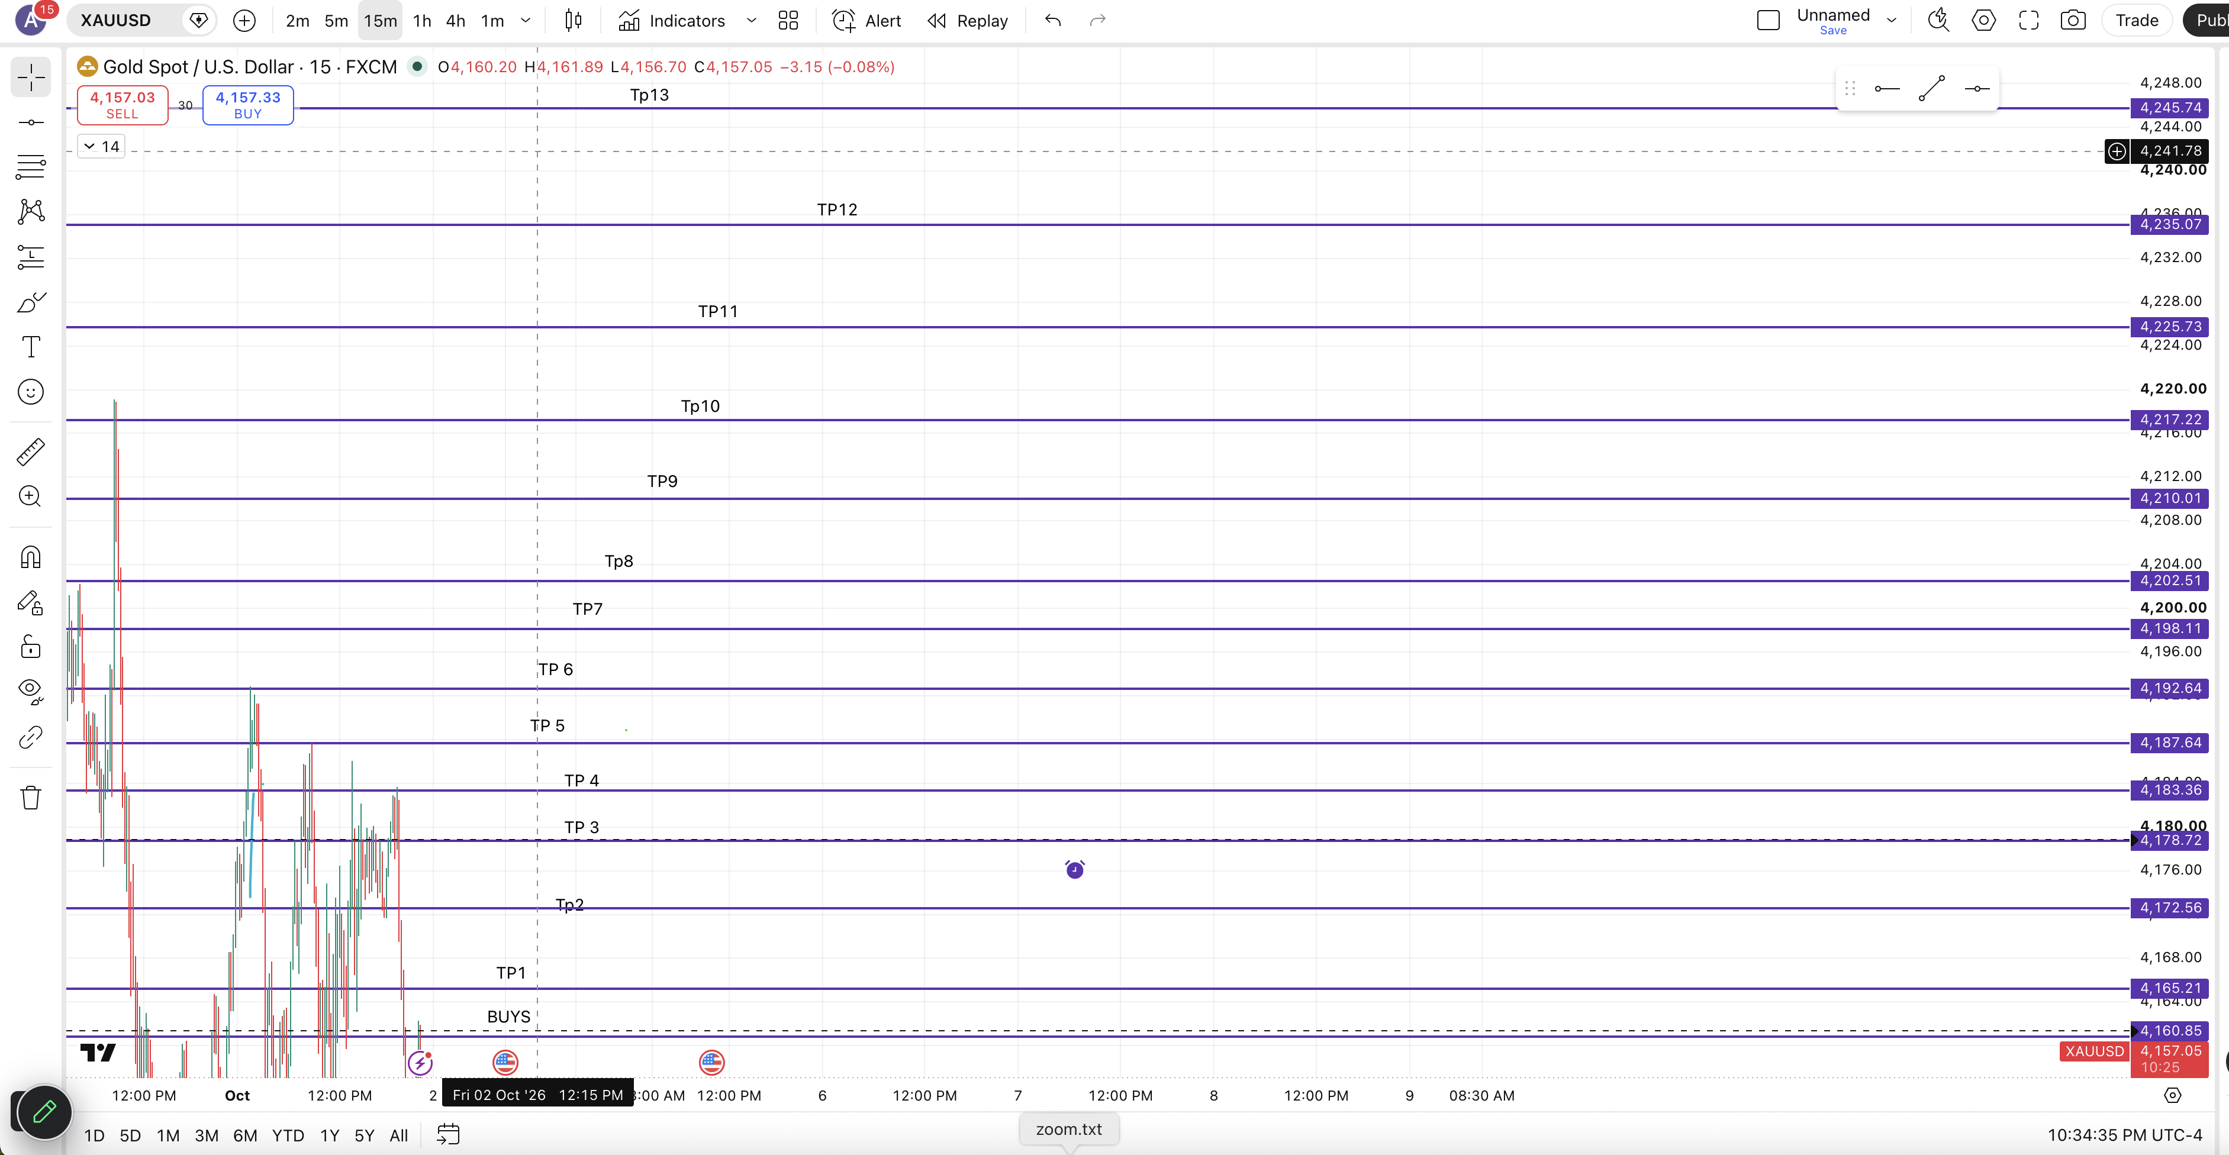The image size is (2229, 1155).
Task: Select the horizontal line drawing tool
Action: click(x=30, y=122)
